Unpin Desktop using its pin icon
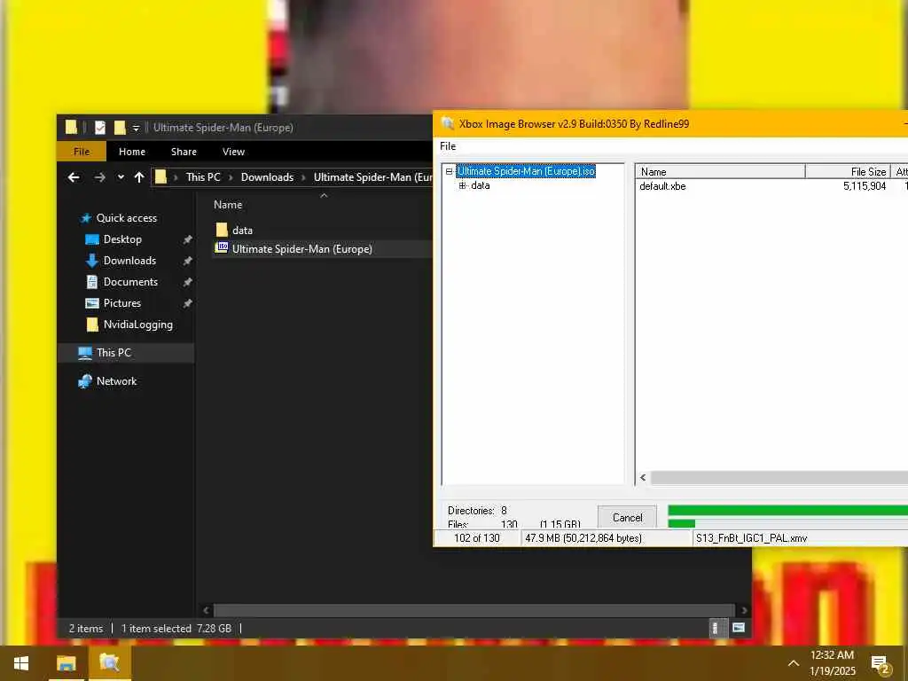This screenshot has width=908, height=681. [x=187, y=239]
